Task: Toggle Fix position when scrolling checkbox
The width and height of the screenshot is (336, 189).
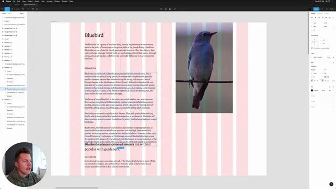Action: (312, 48)
